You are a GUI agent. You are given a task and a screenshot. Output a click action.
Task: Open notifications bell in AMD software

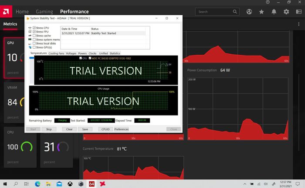(274, 12)
